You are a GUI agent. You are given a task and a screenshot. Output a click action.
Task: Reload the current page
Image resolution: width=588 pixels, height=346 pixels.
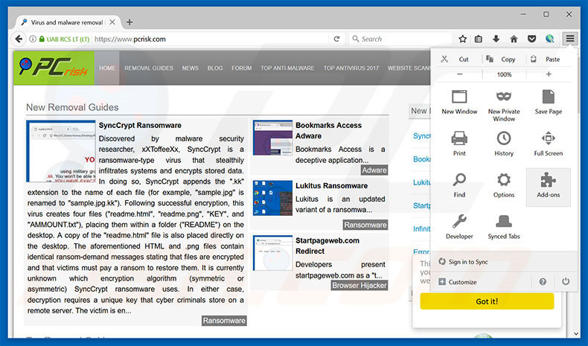[336, 39]
